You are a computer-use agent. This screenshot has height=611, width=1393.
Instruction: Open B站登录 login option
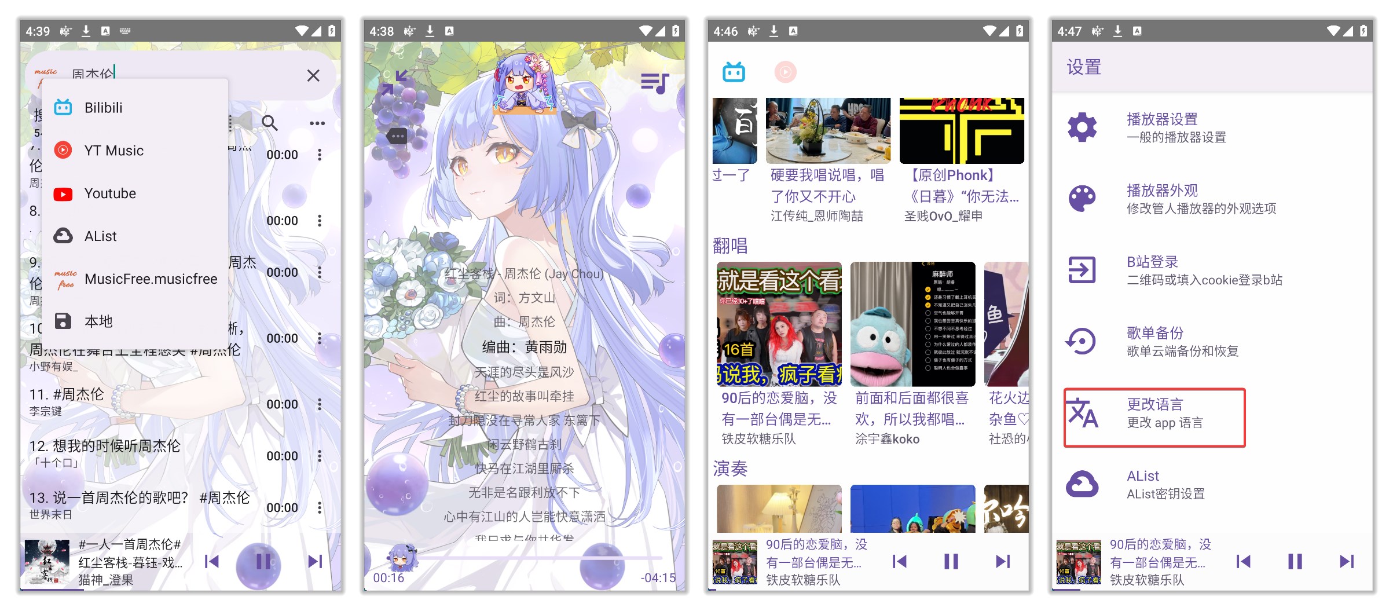[x=1212, y=270]
